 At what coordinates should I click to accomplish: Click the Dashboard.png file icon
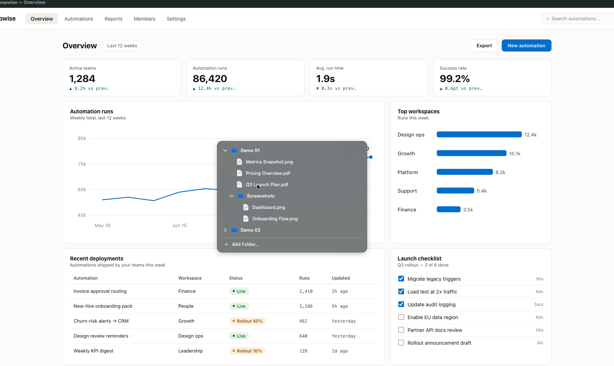(x=246, y=207)
